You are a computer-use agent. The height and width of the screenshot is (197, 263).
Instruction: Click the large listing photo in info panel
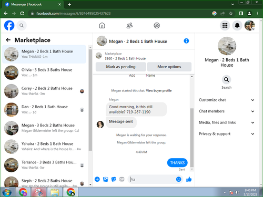(227, 46)
